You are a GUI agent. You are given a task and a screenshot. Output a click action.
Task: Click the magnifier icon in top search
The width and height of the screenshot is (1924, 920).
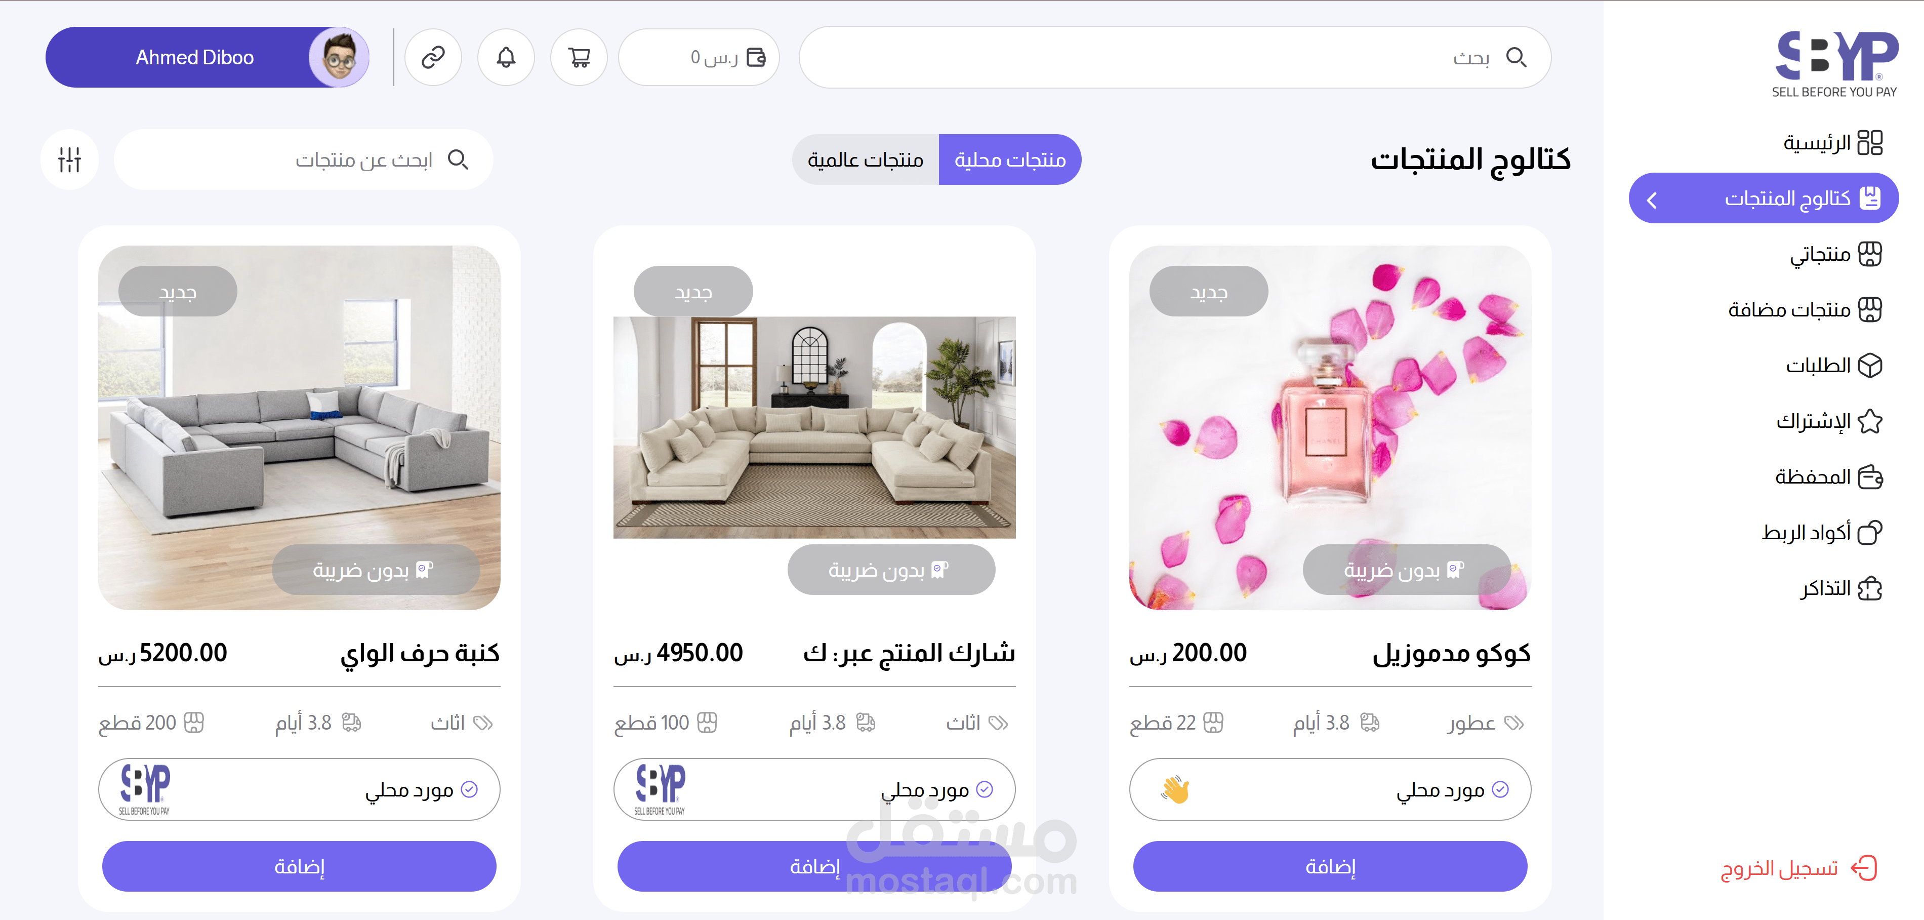pyautogui.click(x=1516, y=58)
